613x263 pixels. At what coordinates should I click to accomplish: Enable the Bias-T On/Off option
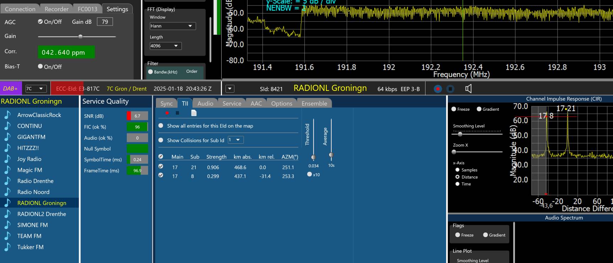pyautogui.click(x=40, y=66)
